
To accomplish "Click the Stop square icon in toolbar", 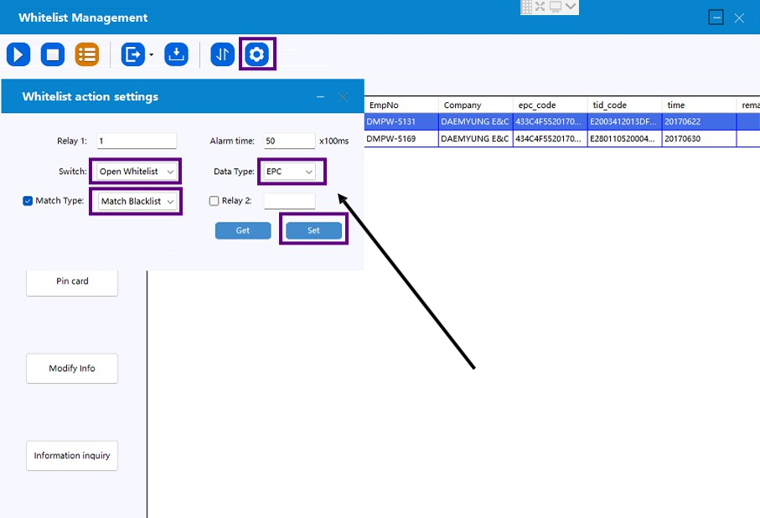I will point(53,54).
